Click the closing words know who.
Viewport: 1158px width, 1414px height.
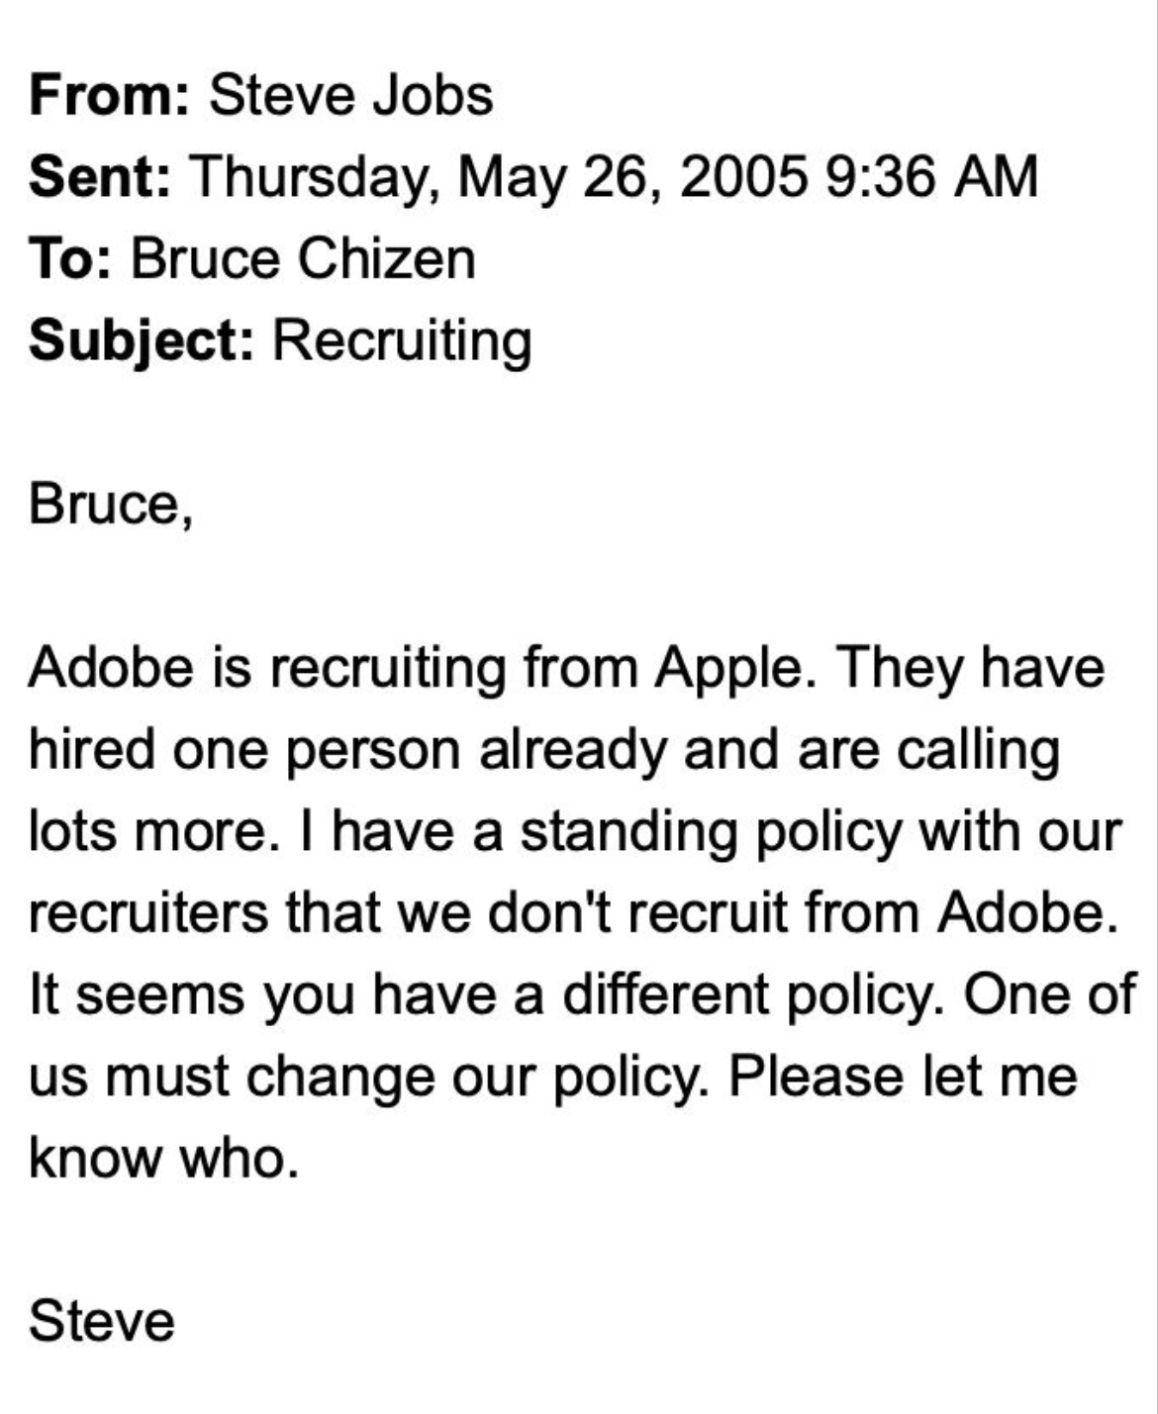pyautogui.click(x=163, y=1157)
